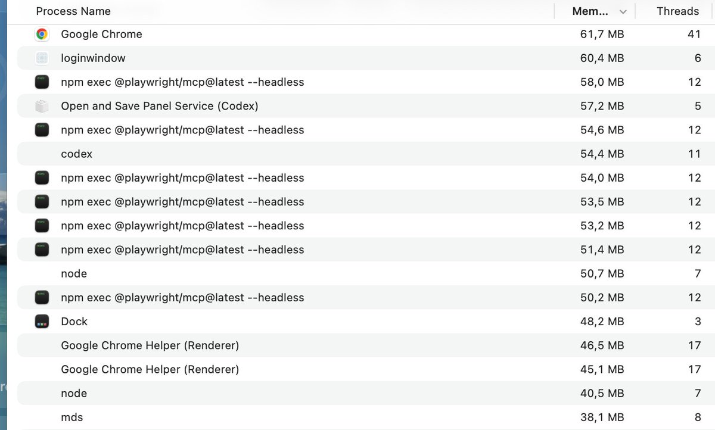Click thread count 7 in the 50,7 MB node row

coord(698,273)
